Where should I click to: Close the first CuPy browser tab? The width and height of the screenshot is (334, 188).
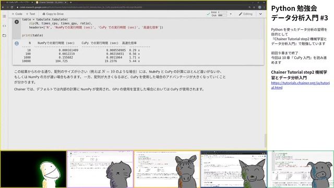32,2
